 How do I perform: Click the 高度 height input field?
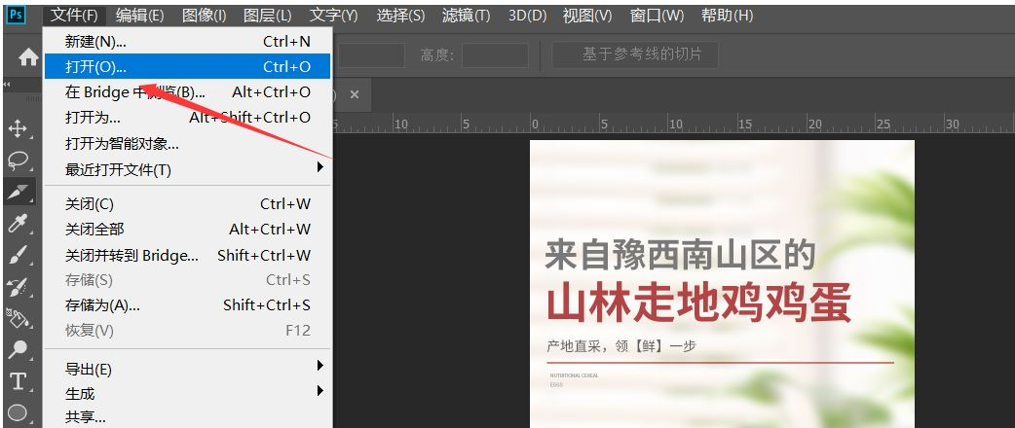click(x=495, y=54)
